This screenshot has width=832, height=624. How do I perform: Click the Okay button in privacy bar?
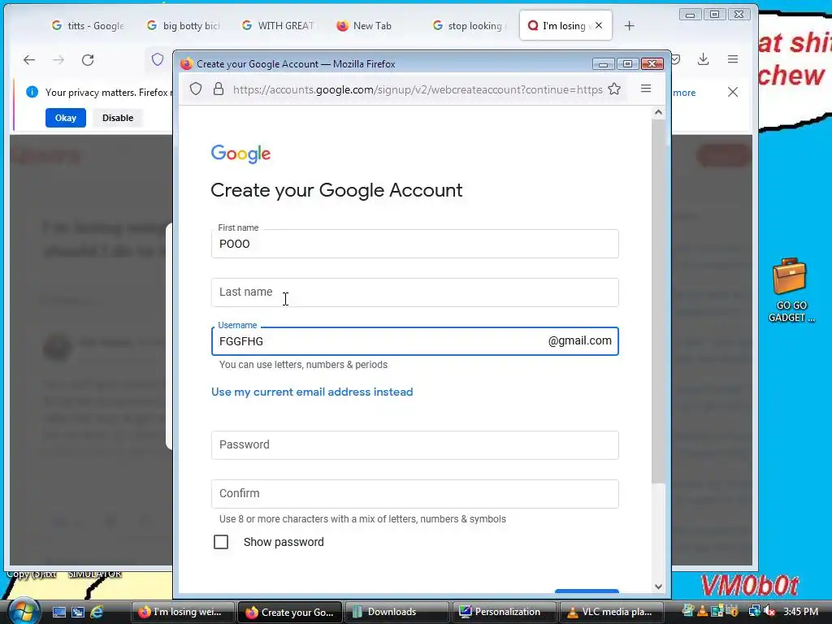coord(66,118)
